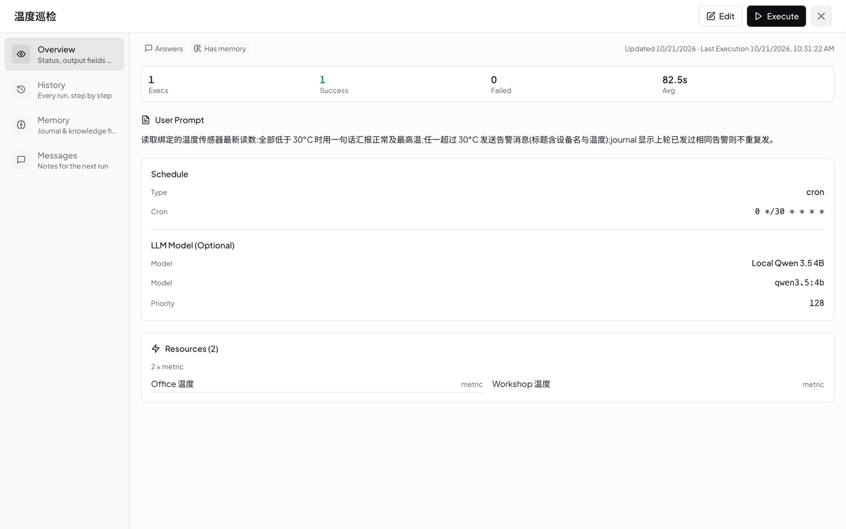Click the Has memory badge text
Image resolution: width=846 pixels, height=529 pixels.
point(225,49)
